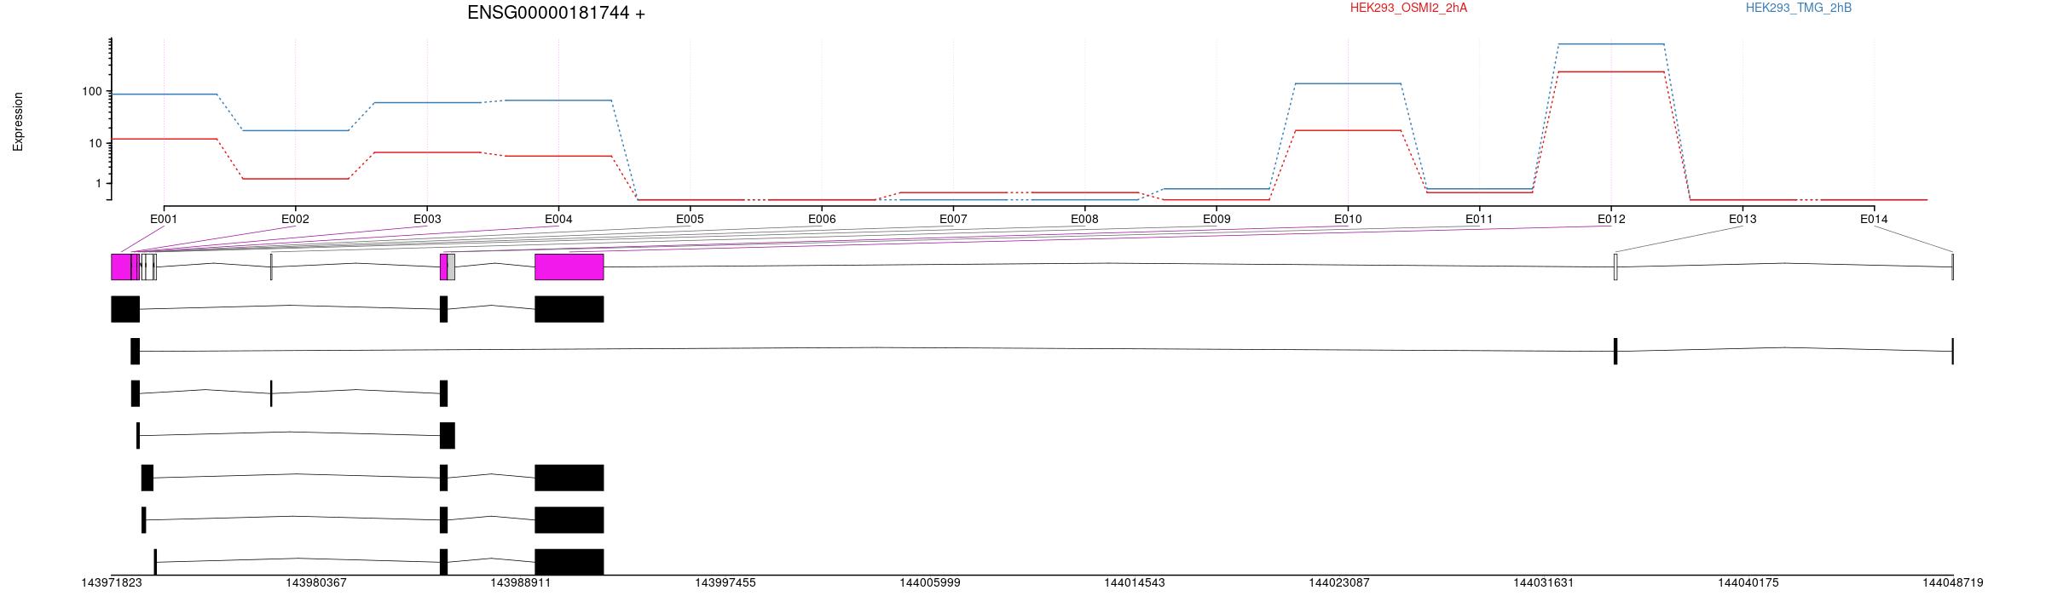Click genomic coordinate 143971823

tap(112, 583)
